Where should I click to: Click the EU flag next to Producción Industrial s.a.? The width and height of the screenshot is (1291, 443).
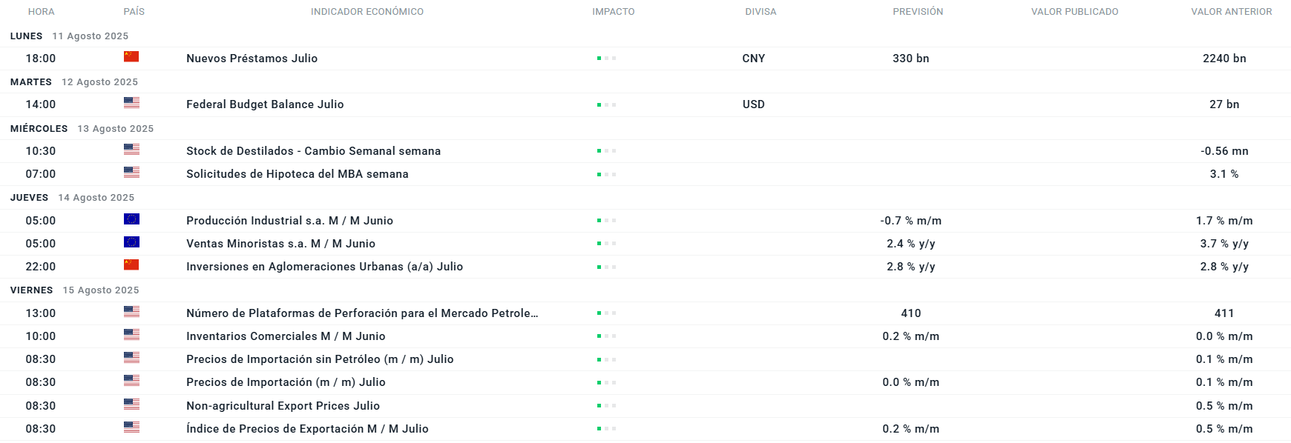click(x=131, y=219)
